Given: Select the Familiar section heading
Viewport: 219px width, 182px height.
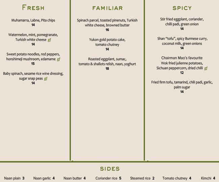Looking at the screenshot, I should [x=107, y=8].
